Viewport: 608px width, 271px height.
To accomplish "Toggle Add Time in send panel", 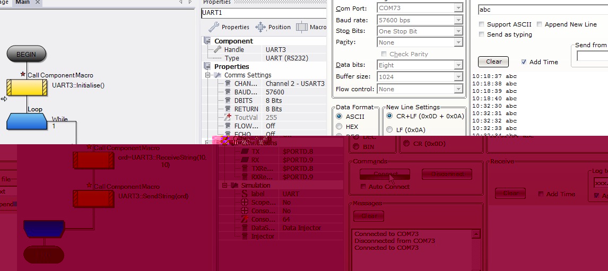I will (x=524, y=62).
